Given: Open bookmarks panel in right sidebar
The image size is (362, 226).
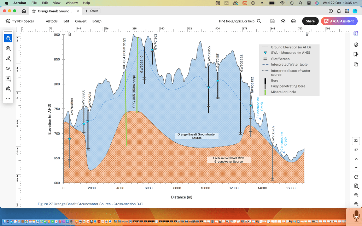Looking at the screenshot, I should 356,54.
